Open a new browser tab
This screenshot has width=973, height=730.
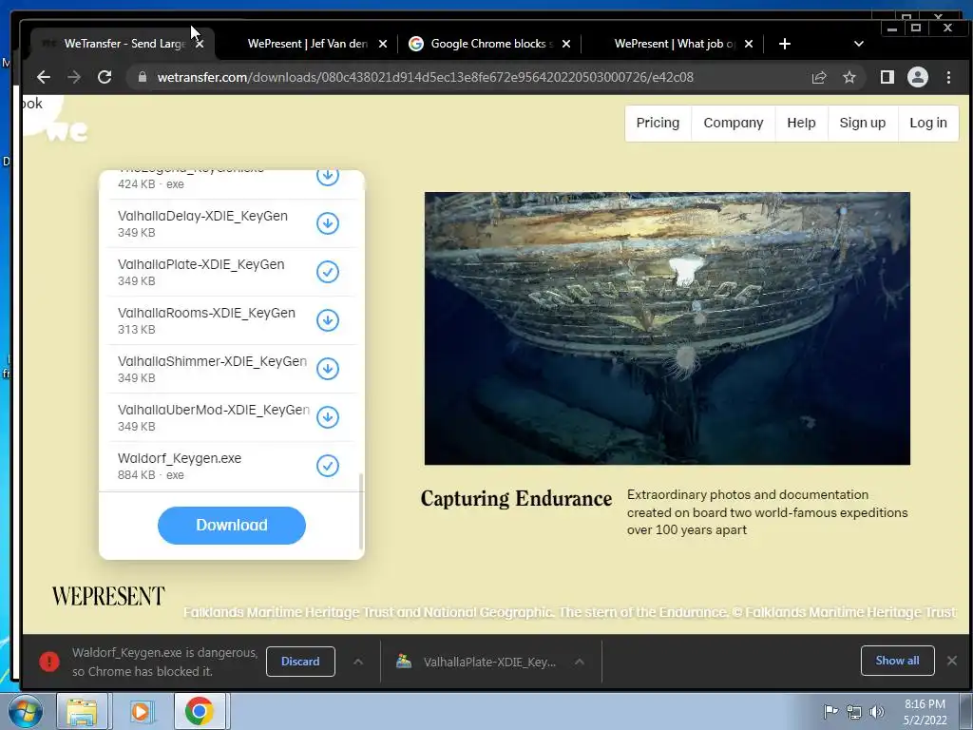click(x=784, y=44)
